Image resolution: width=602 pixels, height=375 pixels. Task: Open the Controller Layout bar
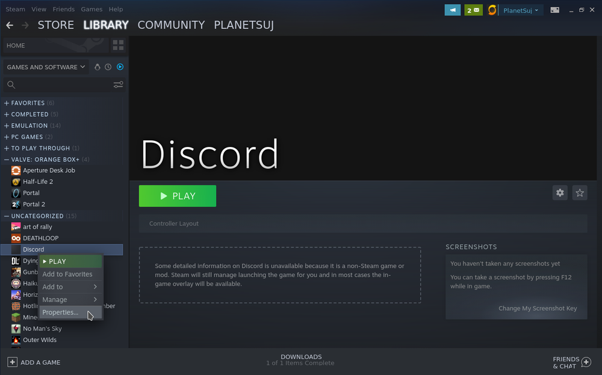tap(363, 223)
